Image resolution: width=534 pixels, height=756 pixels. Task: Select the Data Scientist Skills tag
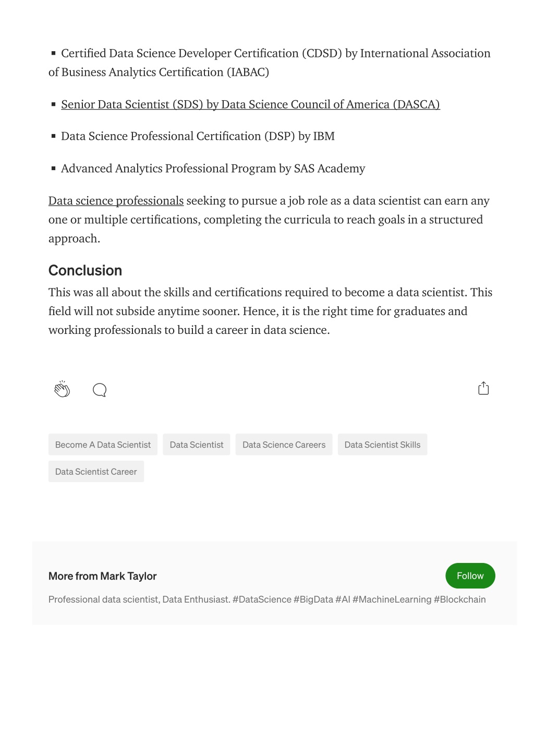coord(382,445)
